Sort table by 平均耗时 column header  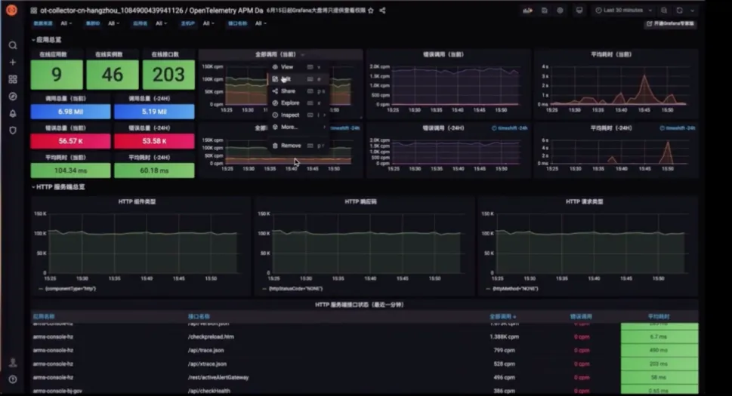659,316
